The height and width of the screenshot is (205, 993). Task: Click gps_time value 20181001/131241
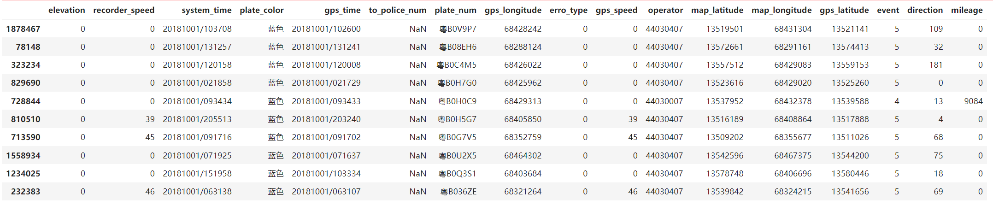[326, 47]
